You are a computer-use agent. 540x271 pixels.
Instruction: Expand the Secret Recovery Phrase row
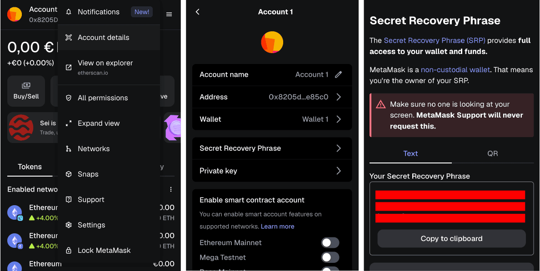click(x=272, y=148)
